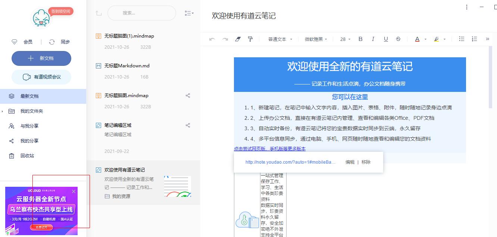Open the upload icon above the note list
This screenshot has height=237, width=497.
[99, 13]
